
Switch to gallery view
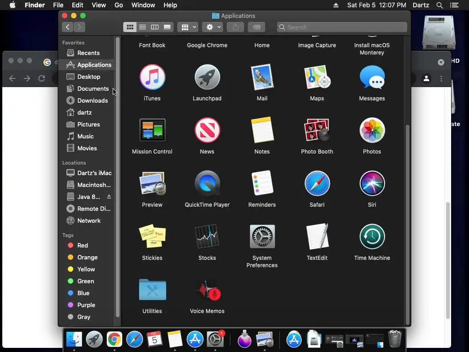[x=167, y=27]
